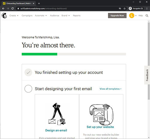Click the page vertical scrollbar thumb
This screenshot has width=150, height=139.
[x=149, y=61]
